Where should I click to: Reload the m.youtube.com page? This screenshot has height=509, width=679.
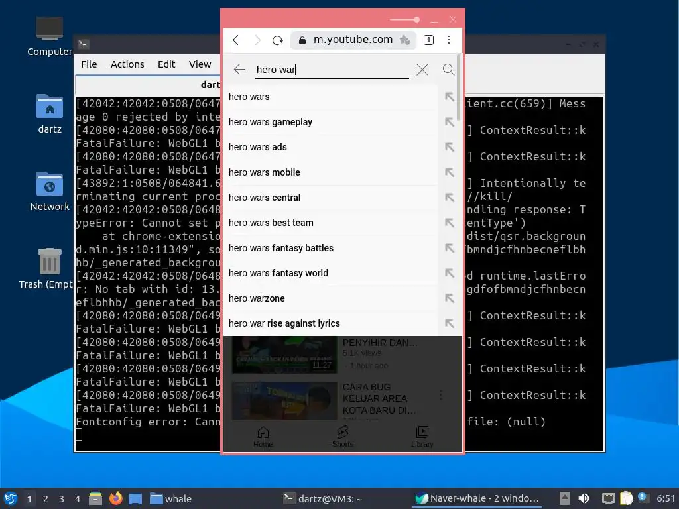pos(278,40)
